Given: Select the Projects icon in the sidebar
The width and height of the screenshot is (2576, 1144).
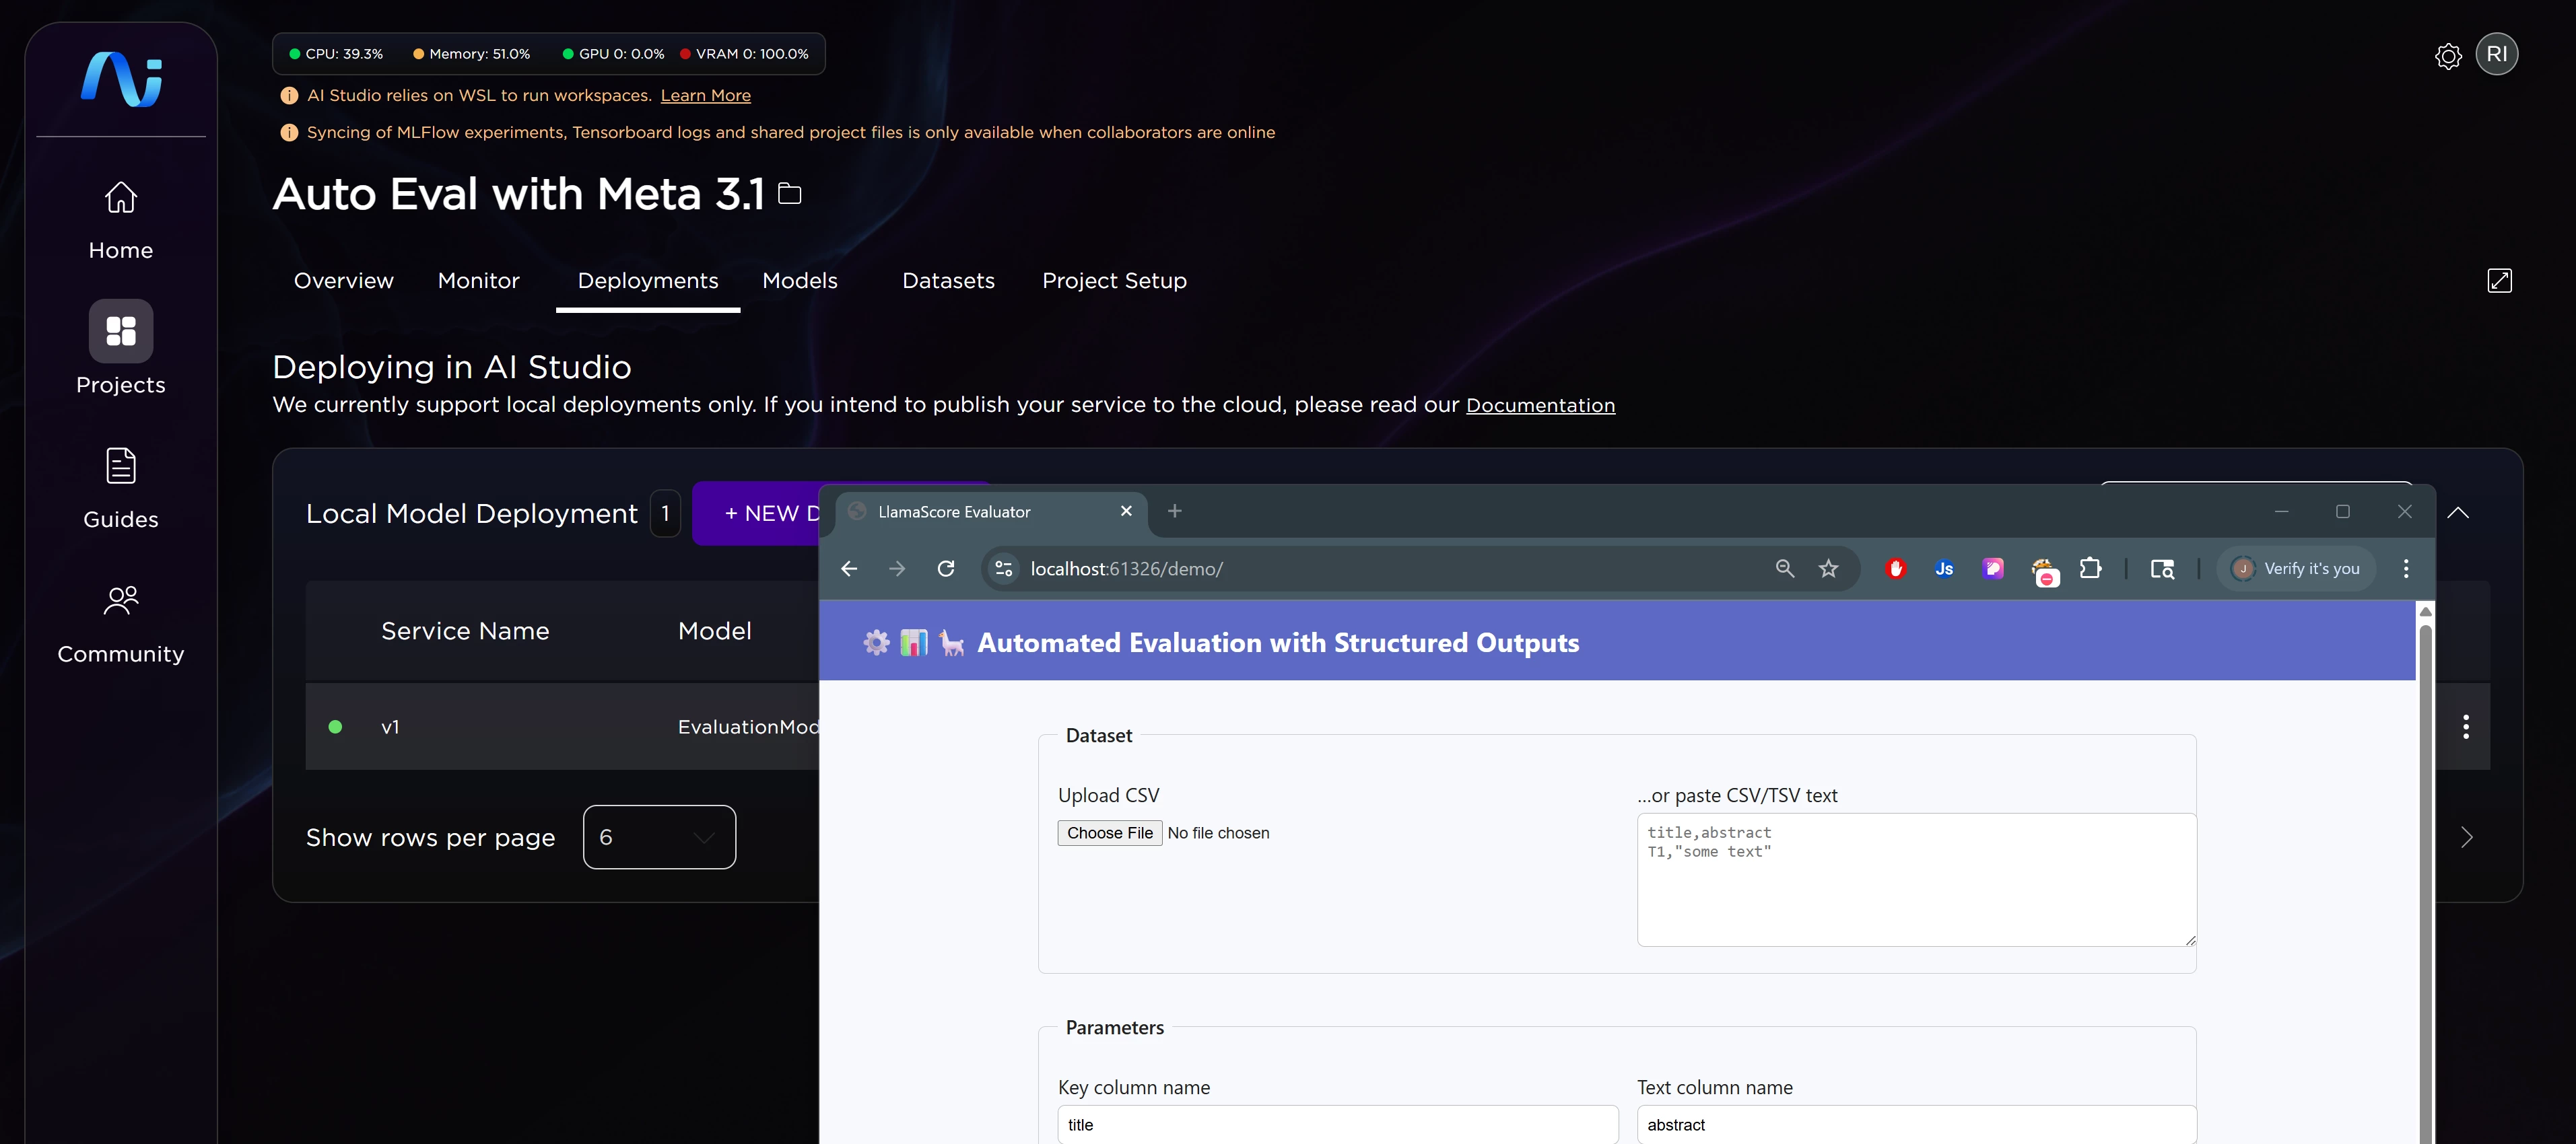Looking at the screenshot, I should coord(120,330).
